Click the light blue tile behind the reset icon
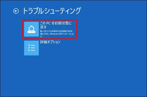Viewport: 147px width, 97px height. (x=31, y=29)
